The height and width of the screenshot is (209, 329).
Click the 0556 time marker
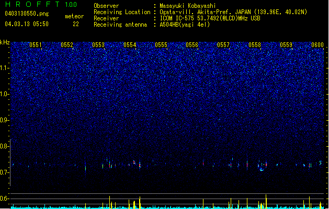click(x=192, y=45)
